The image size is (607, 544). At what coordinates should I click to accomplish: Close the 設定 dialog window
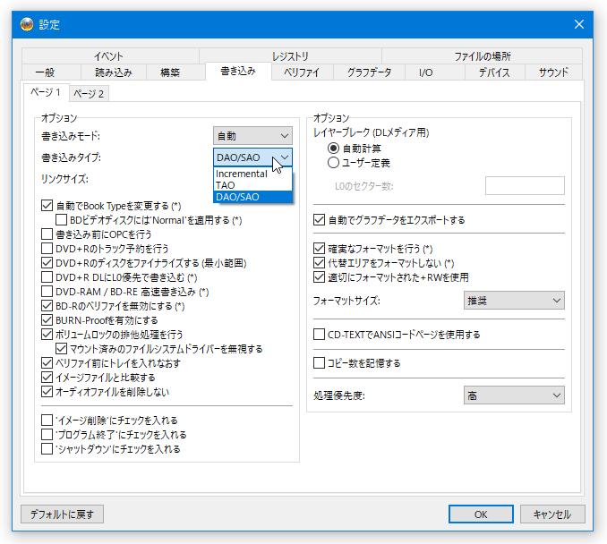tap(578, 24)
